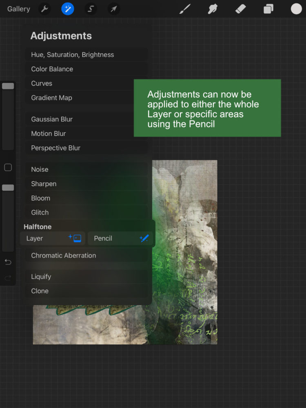The width and height of the screenshot is (306, 408).
Task: Activate the Transform arrow tool
Action: (114, 9)
